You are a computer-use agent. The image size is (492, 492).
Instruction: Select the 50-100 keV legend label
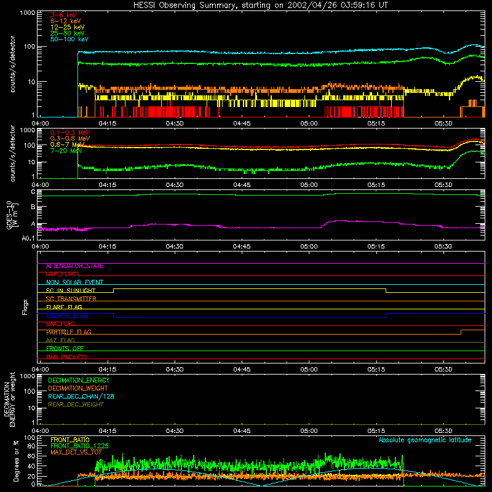(69, 39)
